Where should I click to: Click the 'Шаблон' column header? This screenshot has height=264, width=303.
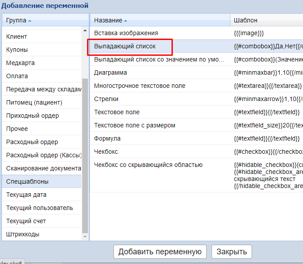pos(245,20)
